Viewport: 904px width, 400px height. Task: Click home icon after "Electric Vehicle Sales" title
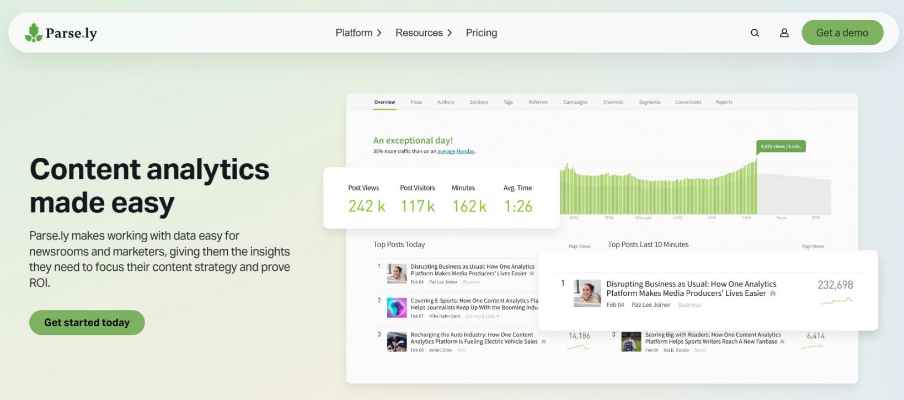(544, 342)
